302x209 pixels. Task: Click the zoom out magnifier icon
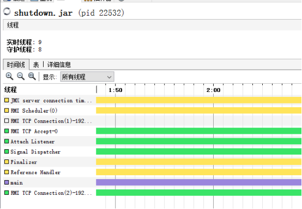pyautogui.click(x=21, y=76)
